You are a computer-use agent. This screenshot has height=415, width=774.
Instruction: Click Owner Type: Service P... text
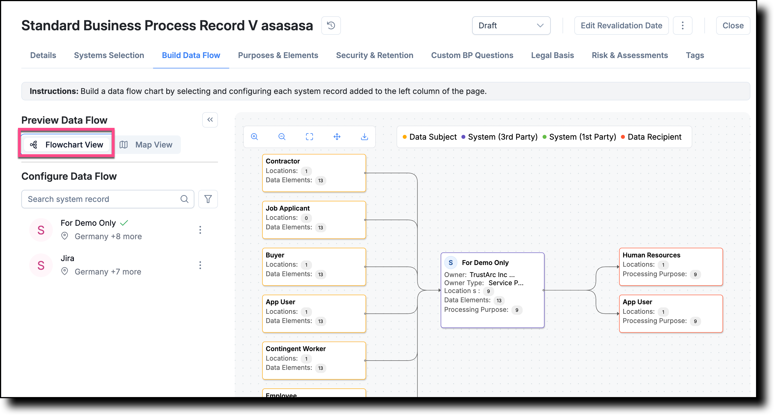point(484,283)
